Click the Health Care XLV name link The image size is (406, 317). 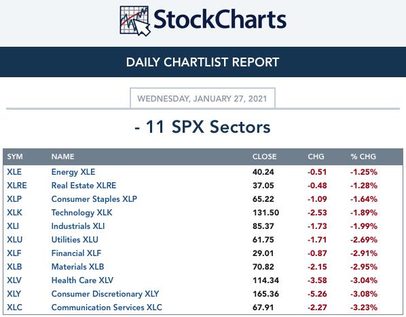point(82,280)
